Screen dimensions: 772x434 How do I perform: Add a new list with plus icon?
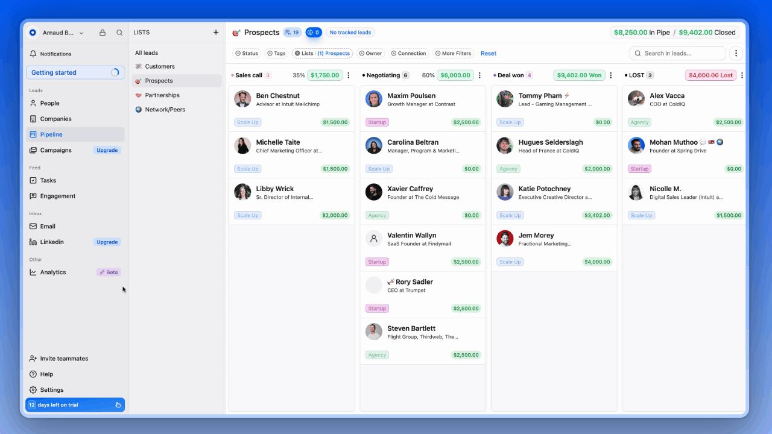click(216, 33)
